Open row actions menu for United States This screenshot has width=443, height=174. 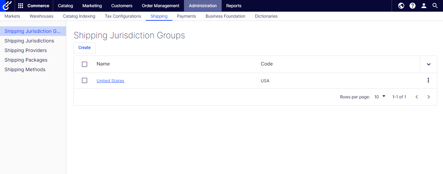tap(428, 80)
